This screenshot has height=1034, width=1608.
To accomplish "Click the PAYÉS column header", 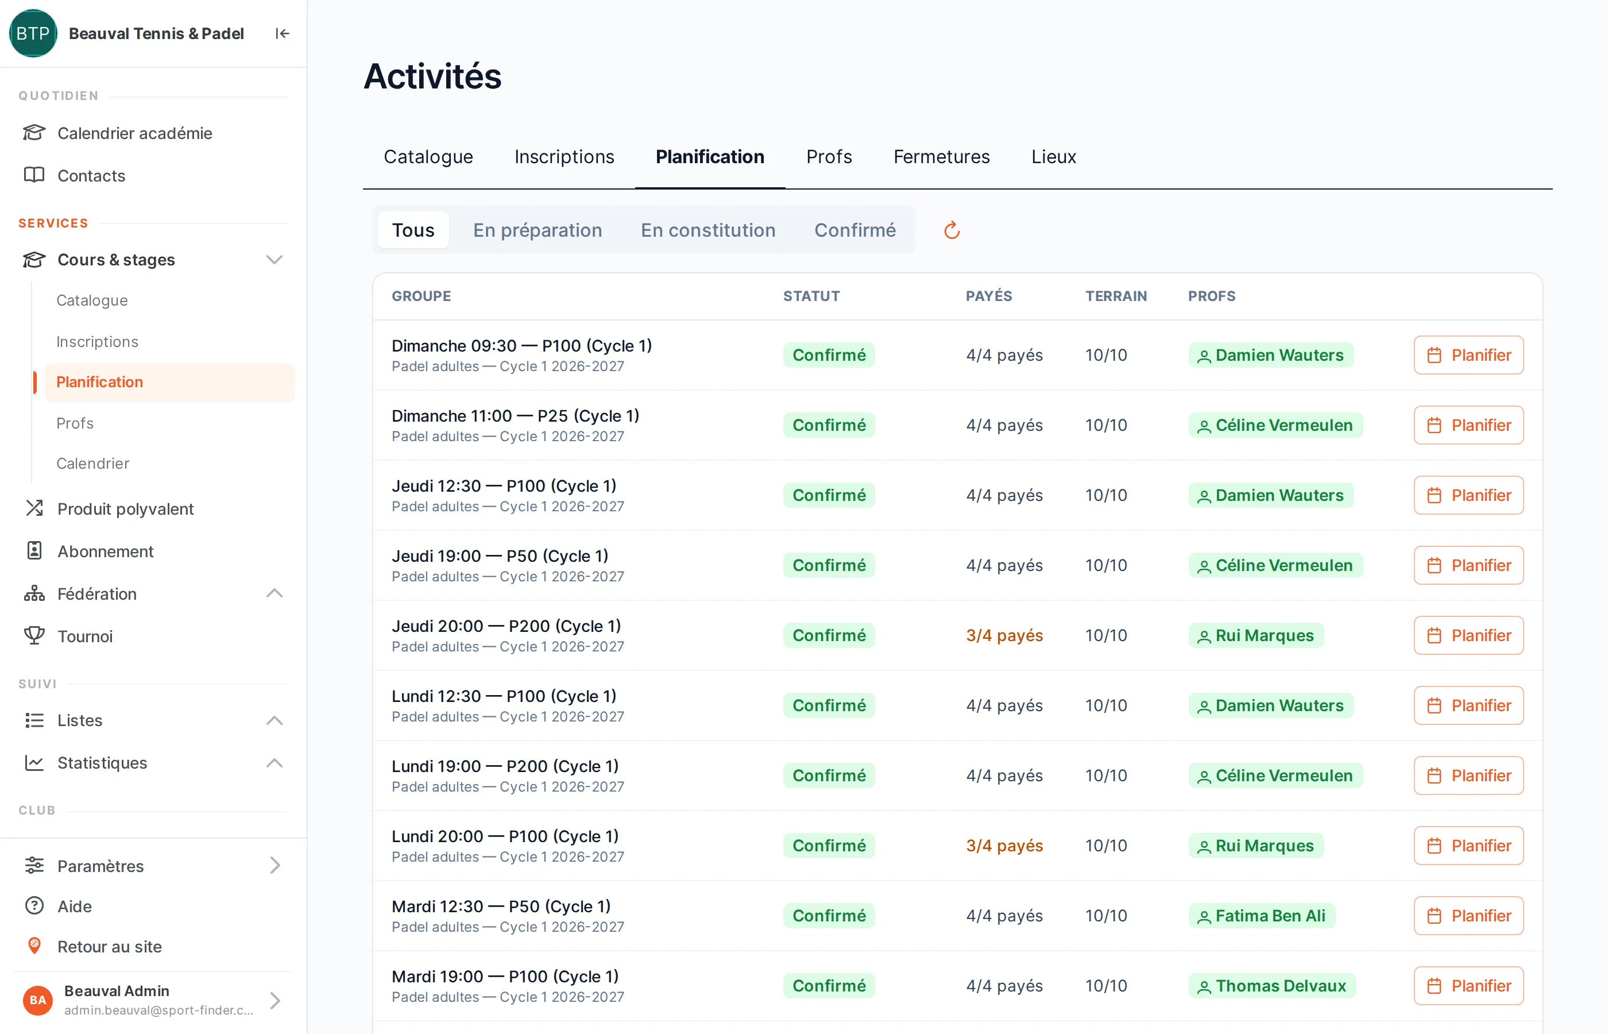I will click(x=988, y=296).
